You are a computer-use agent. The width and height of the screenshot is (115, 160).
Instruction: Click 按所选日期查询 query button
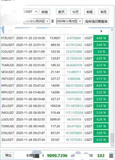96,21
